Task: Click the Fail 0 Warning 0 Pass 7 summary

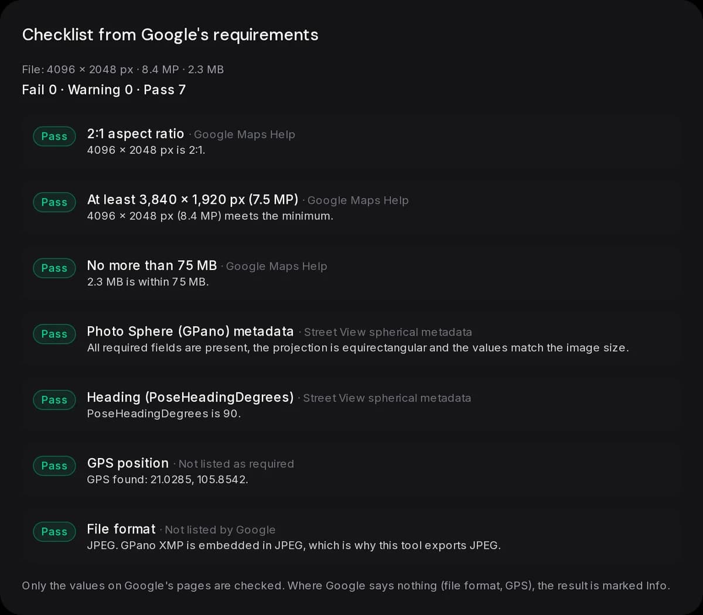Action: (x=104, y=90)
